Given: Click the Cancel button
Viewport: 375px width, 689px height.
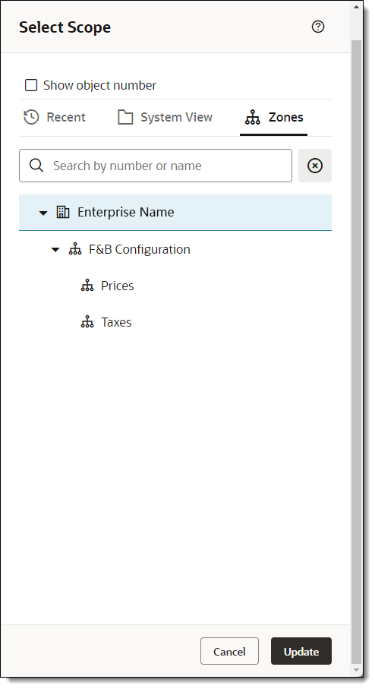Looking at the screenshot, I should point(230,651).
